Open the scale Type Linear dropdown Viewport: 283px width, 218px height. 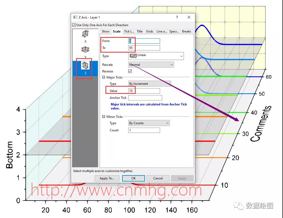click(x=156, y=56)
